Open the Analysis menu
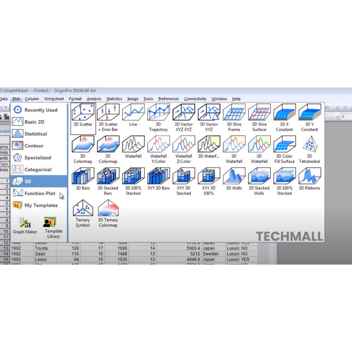 click(94, 99)
